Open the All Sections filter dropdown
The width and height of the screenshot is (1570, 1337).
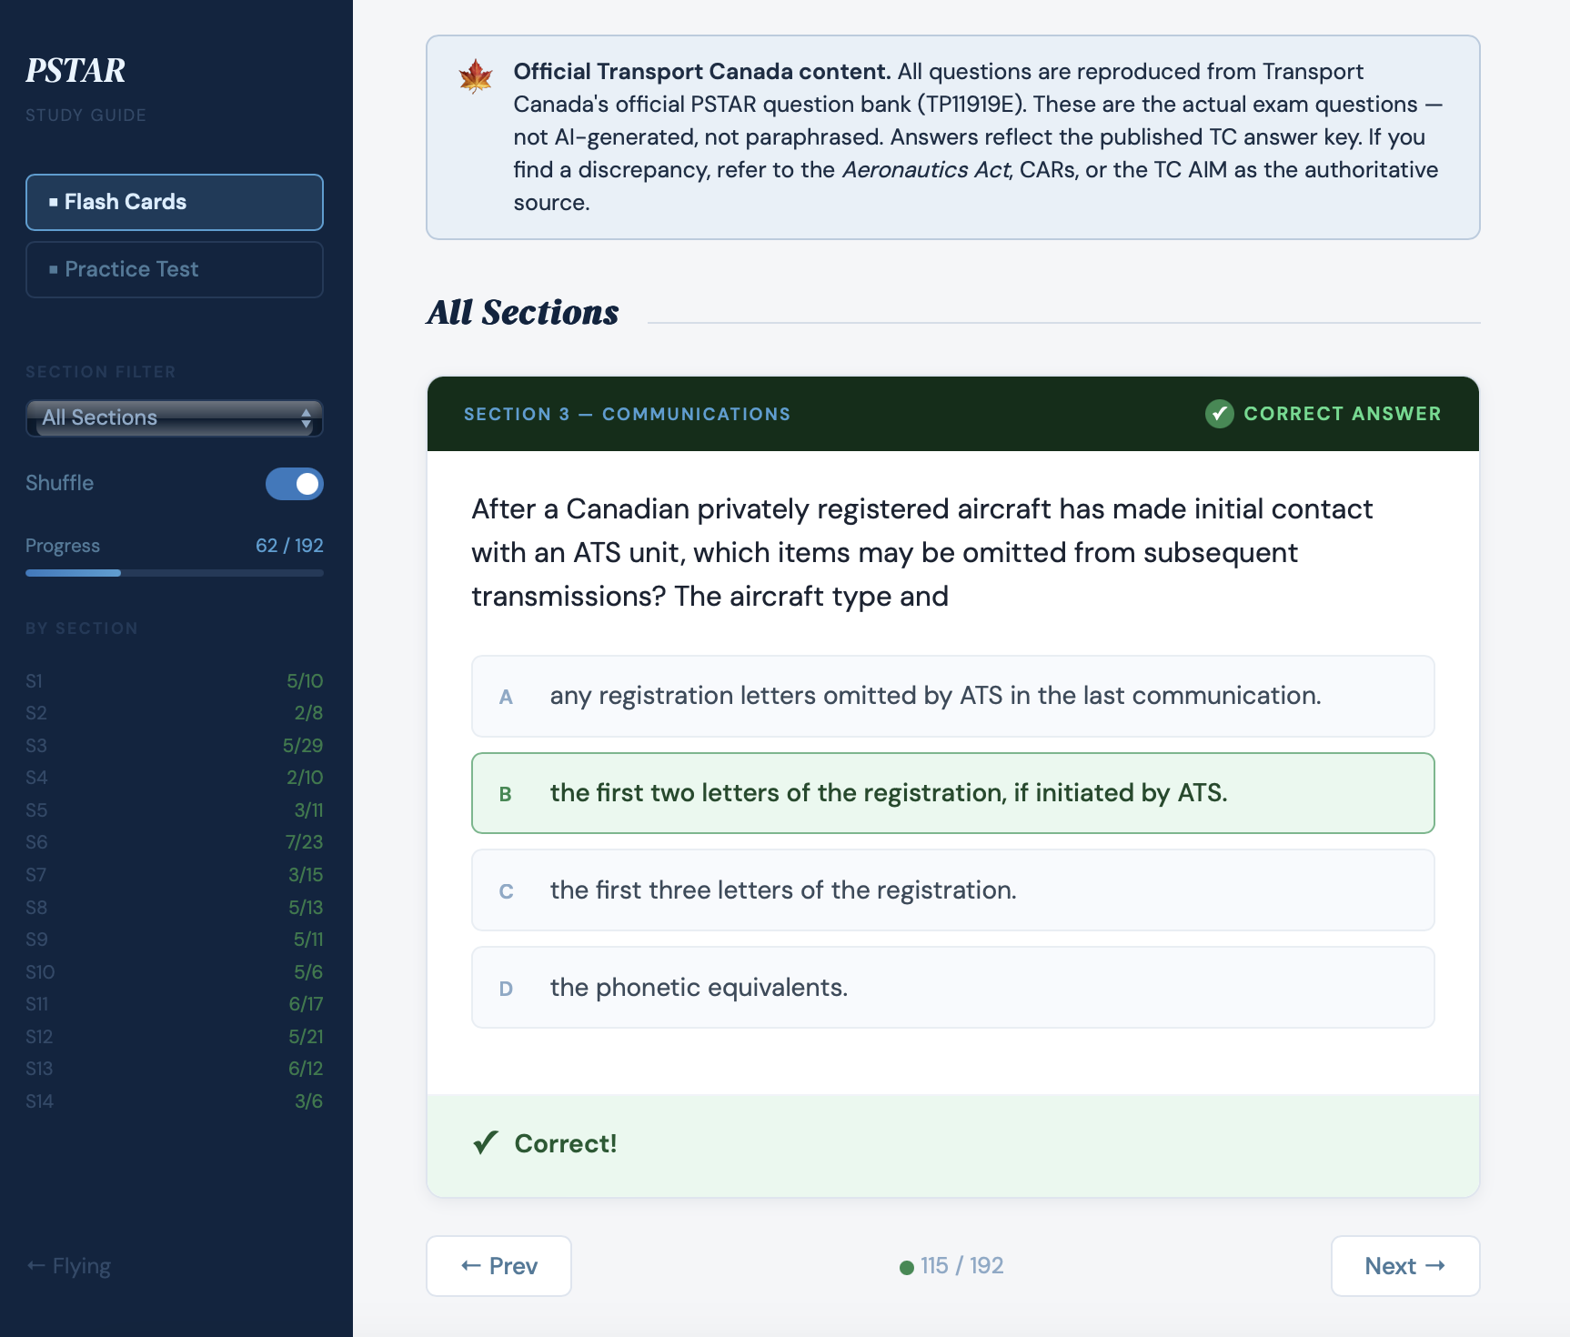click(x=175, y=417)
